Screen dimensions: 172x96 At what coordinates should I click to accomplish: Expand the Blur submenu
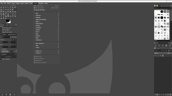(46, 13)
